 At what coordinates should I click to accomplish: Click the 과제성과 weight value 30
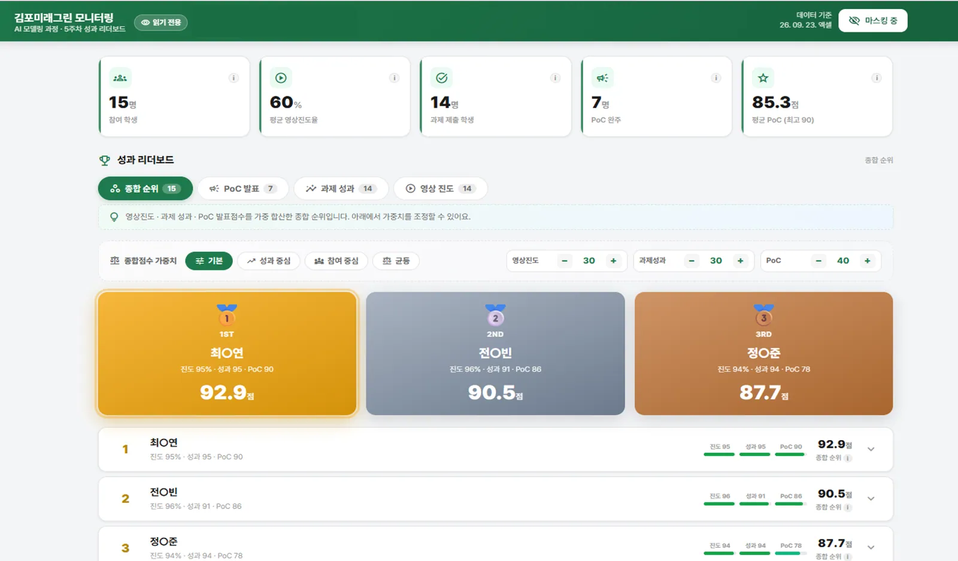point(716,261)
